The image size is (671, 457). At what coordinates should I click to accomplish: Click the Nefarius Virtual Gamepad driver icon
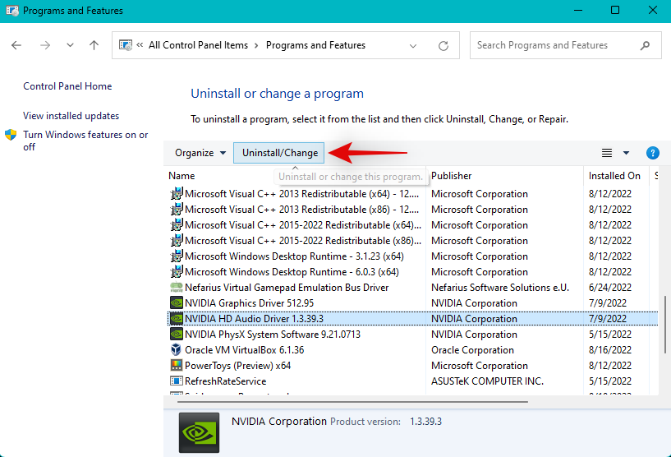tap(177, 288)
